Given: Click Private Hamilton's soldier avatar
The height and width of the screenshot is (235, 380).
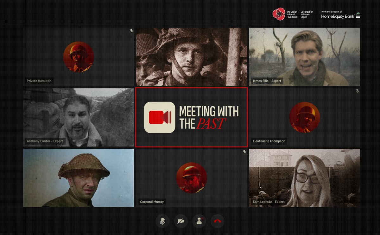Looking at the screenshot, I should [79, 57].
